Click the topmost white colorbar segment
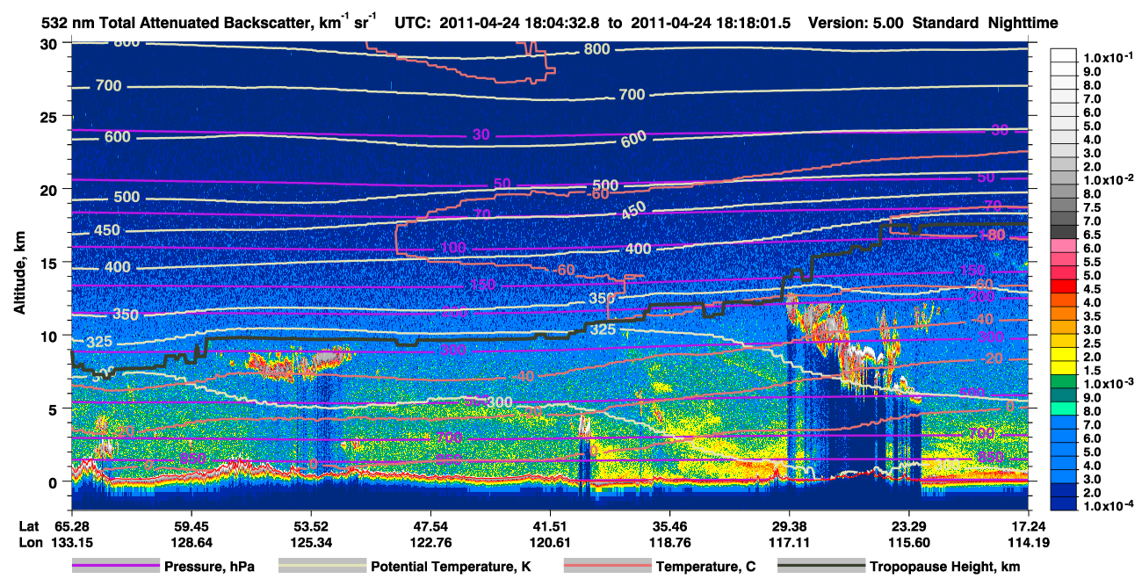The height and width of the screenshot is (586, 1142). [1065, 55]
